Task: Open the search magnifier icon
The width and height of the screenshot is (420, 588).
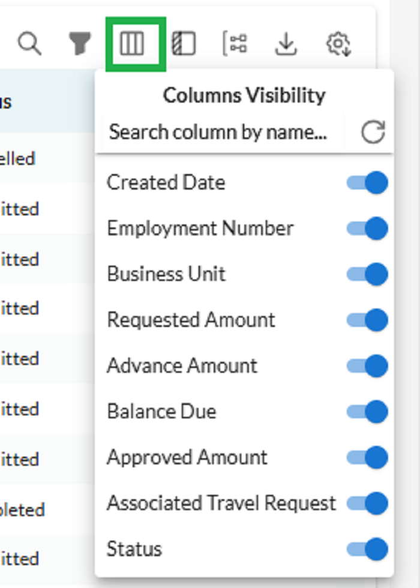Action: coord(29,44)
